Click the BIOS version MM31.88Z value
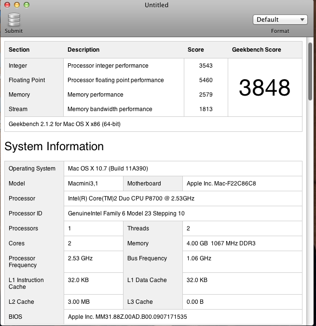The height and width of the screenshot is (326, 316). pos(127,317)
